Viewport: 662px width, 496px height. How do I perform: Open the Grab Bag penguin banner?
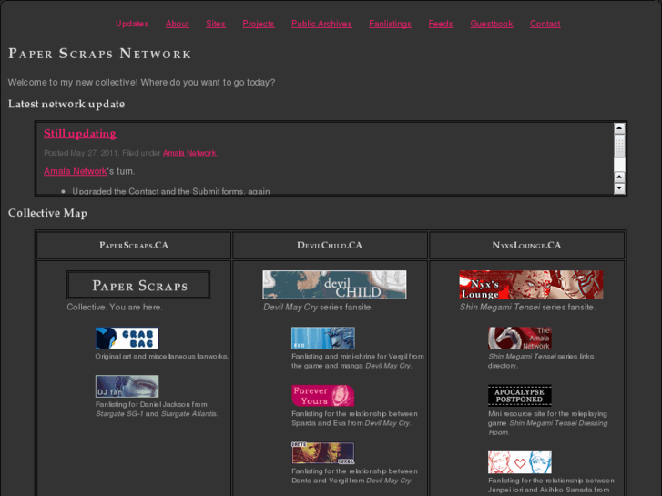[x=127, y=339]
